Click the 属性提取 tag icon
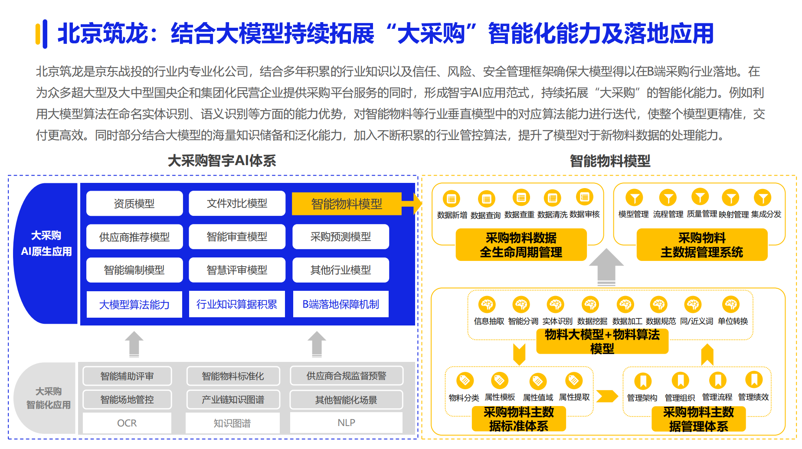 click(573, 381)
